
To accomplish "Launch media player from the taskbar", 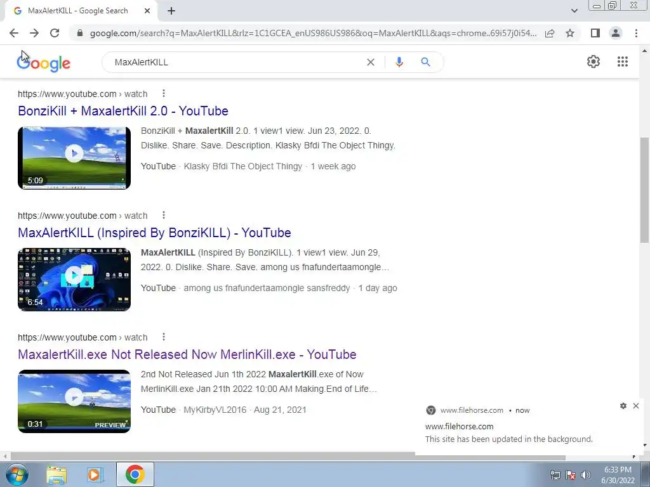I will click(95, 474).
